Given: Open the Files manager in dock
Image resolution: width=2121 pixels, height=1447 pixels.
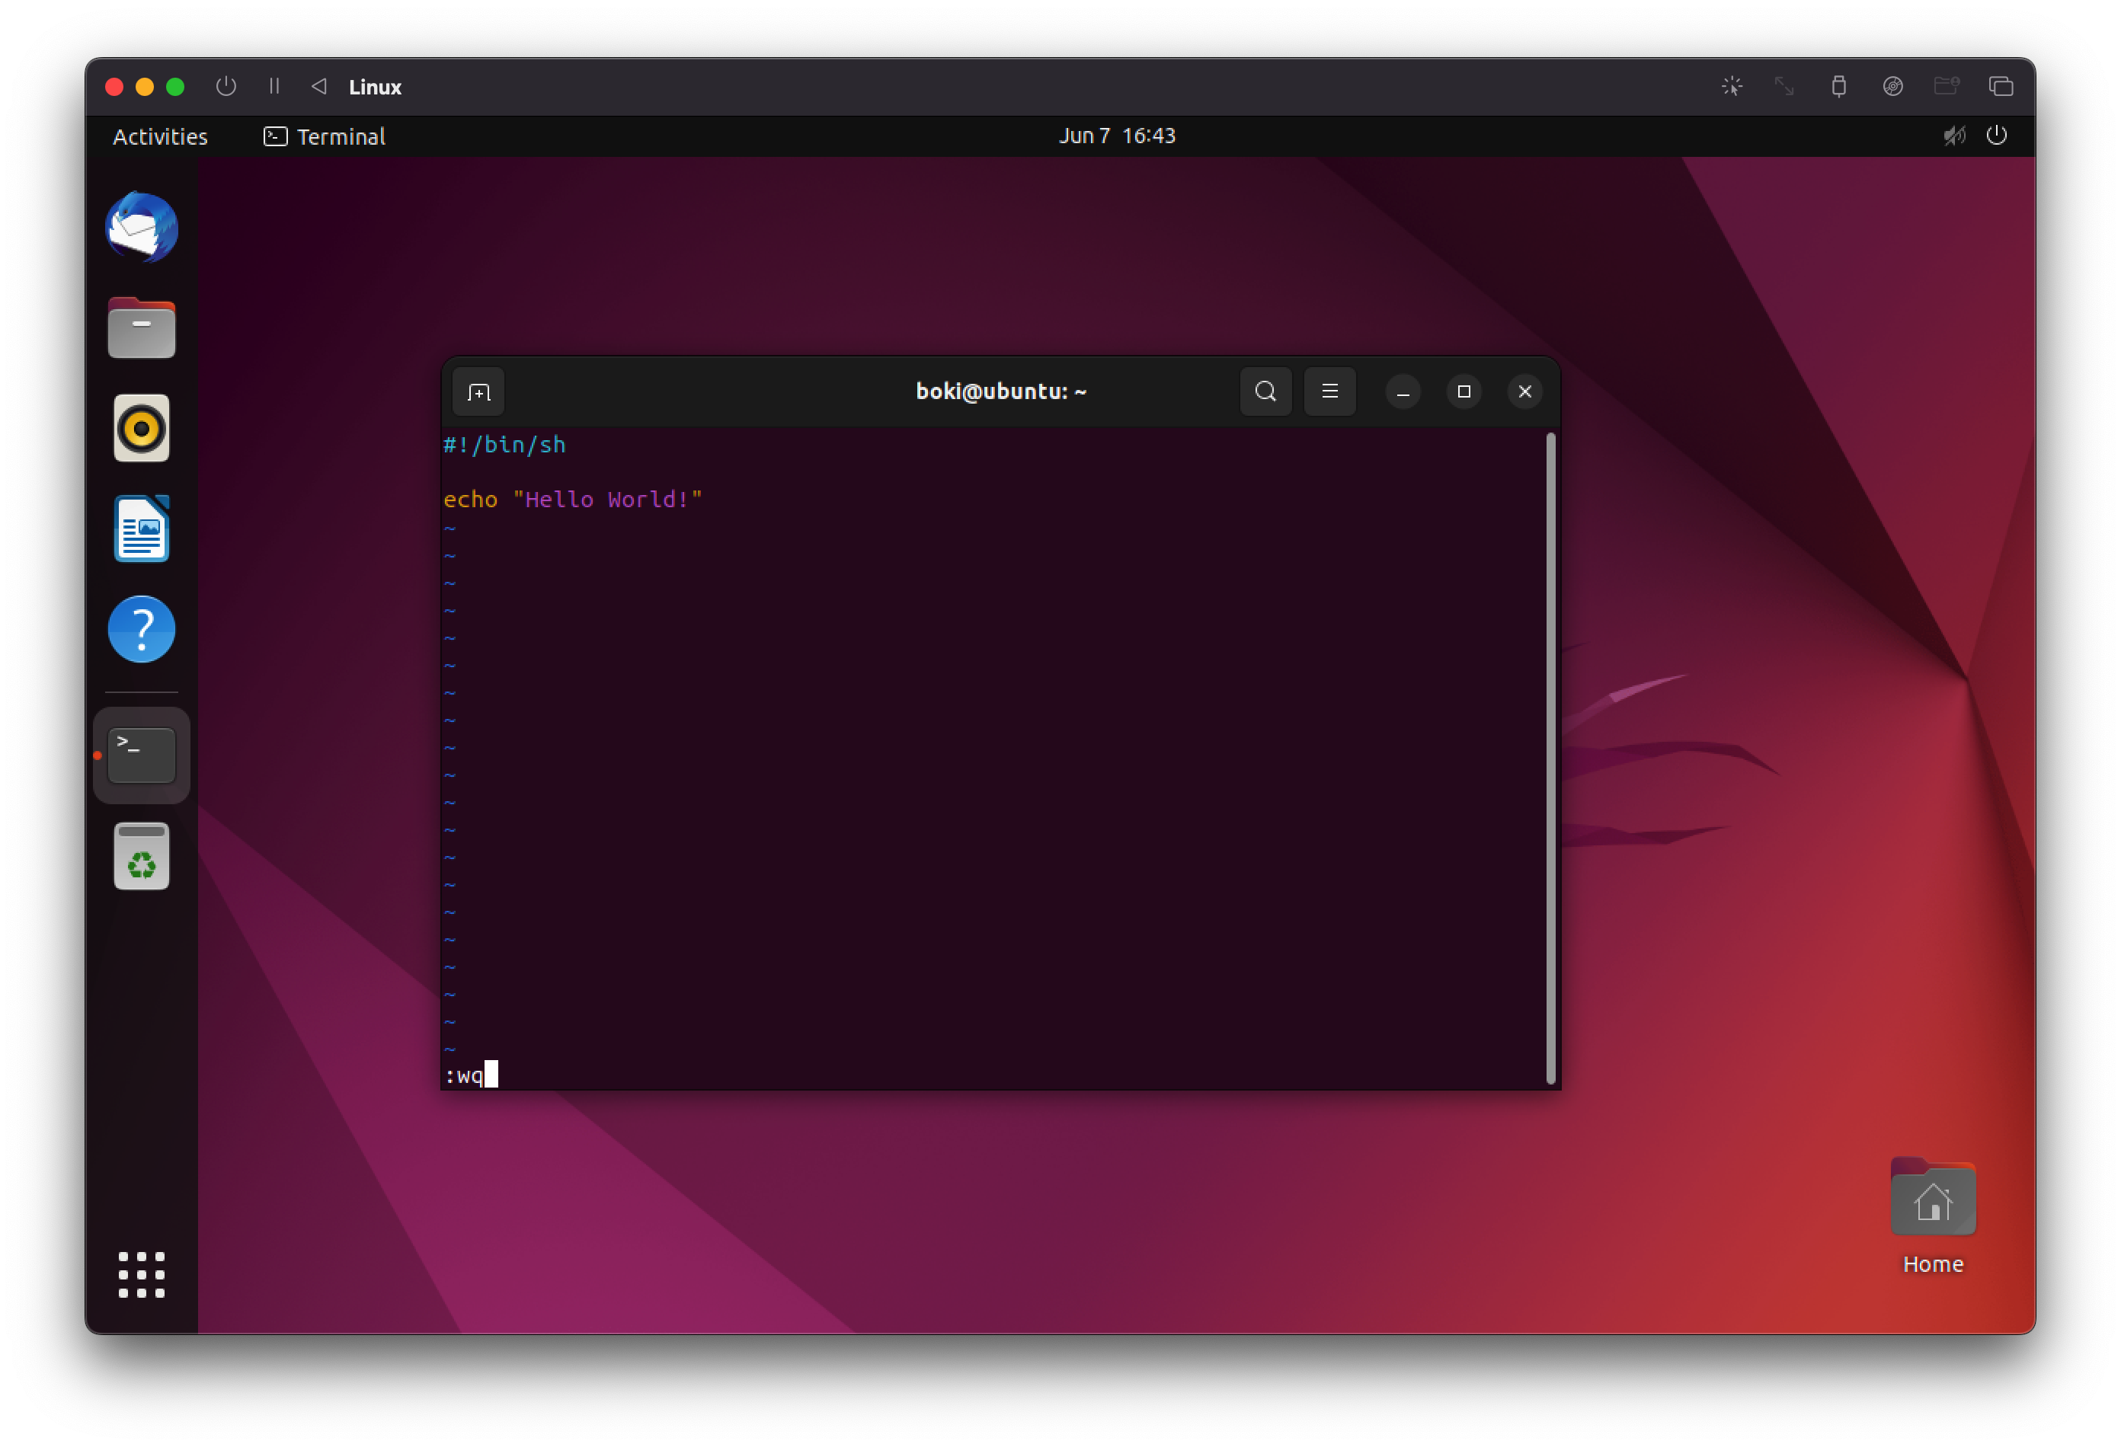Looking at the screenshot, I should [142, 328].
